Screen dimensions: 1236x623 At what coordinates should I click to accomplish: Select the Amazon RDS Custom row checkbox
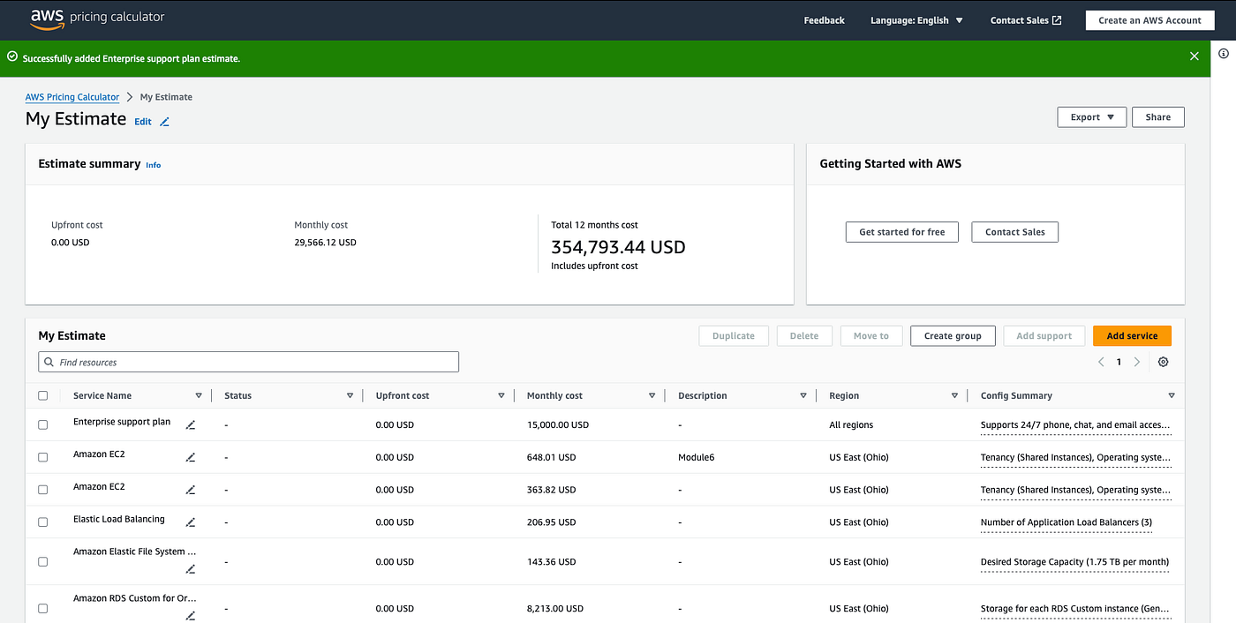click(x=43, y=608)
